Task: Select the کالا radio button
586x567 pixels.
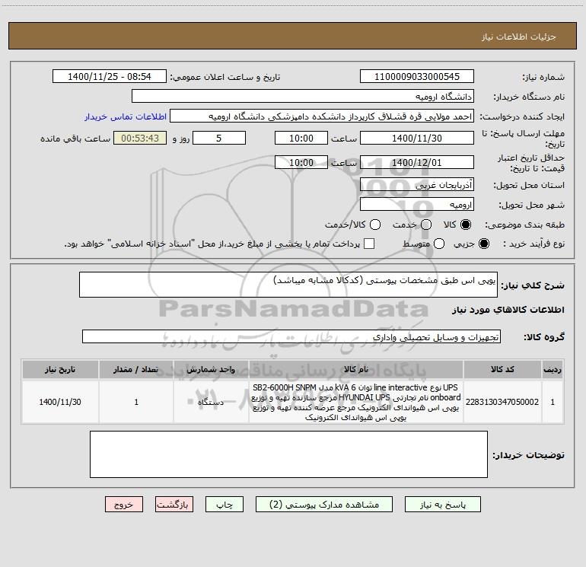Action: point(466,225)
